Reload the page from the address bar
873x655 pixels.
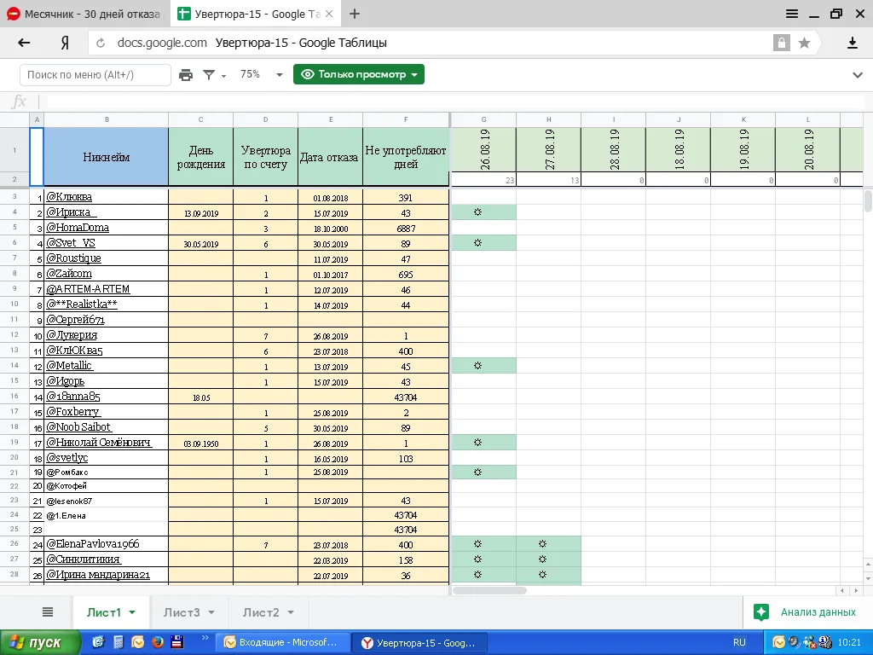(101, 43)
